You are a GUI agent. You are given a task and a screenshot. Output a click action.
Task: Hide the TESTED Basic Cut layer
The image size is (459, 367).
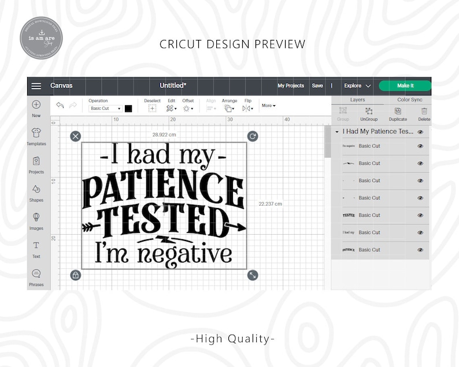click(420, 215)
